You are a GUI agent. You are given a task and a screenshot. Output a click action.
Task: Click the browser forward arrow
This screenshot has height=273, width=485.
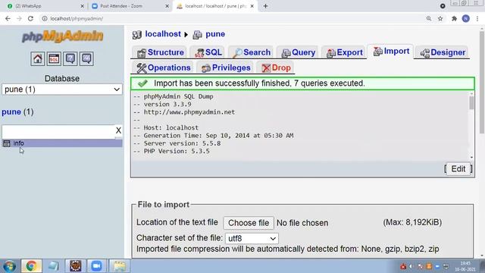pyautogui.click(x=19, y=18)
